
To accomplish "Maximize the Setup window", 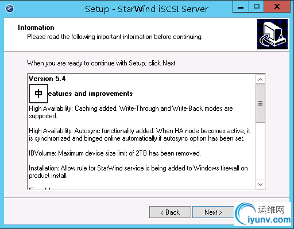I will (x=256, y=7).
